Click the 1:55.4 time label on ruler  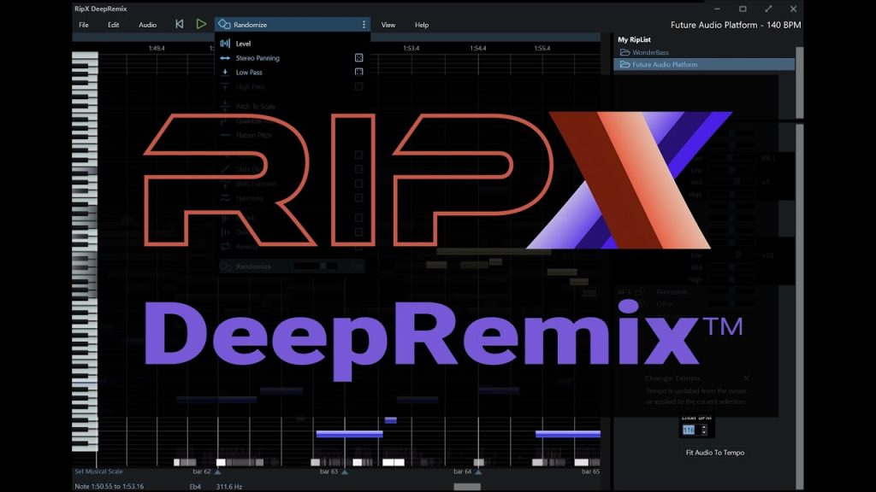click(x=542, y=49)
